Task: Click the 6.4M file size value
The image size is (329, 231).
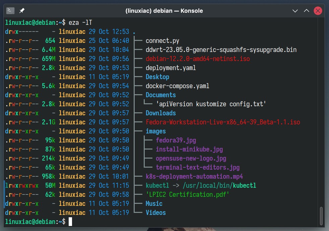Action: [x=49, y=50]
